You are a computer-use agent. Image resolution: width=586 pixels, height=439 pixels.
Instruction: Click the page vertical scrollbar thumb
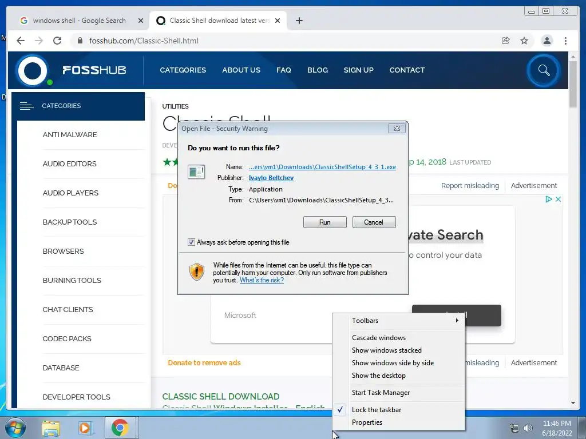(573, 85)
